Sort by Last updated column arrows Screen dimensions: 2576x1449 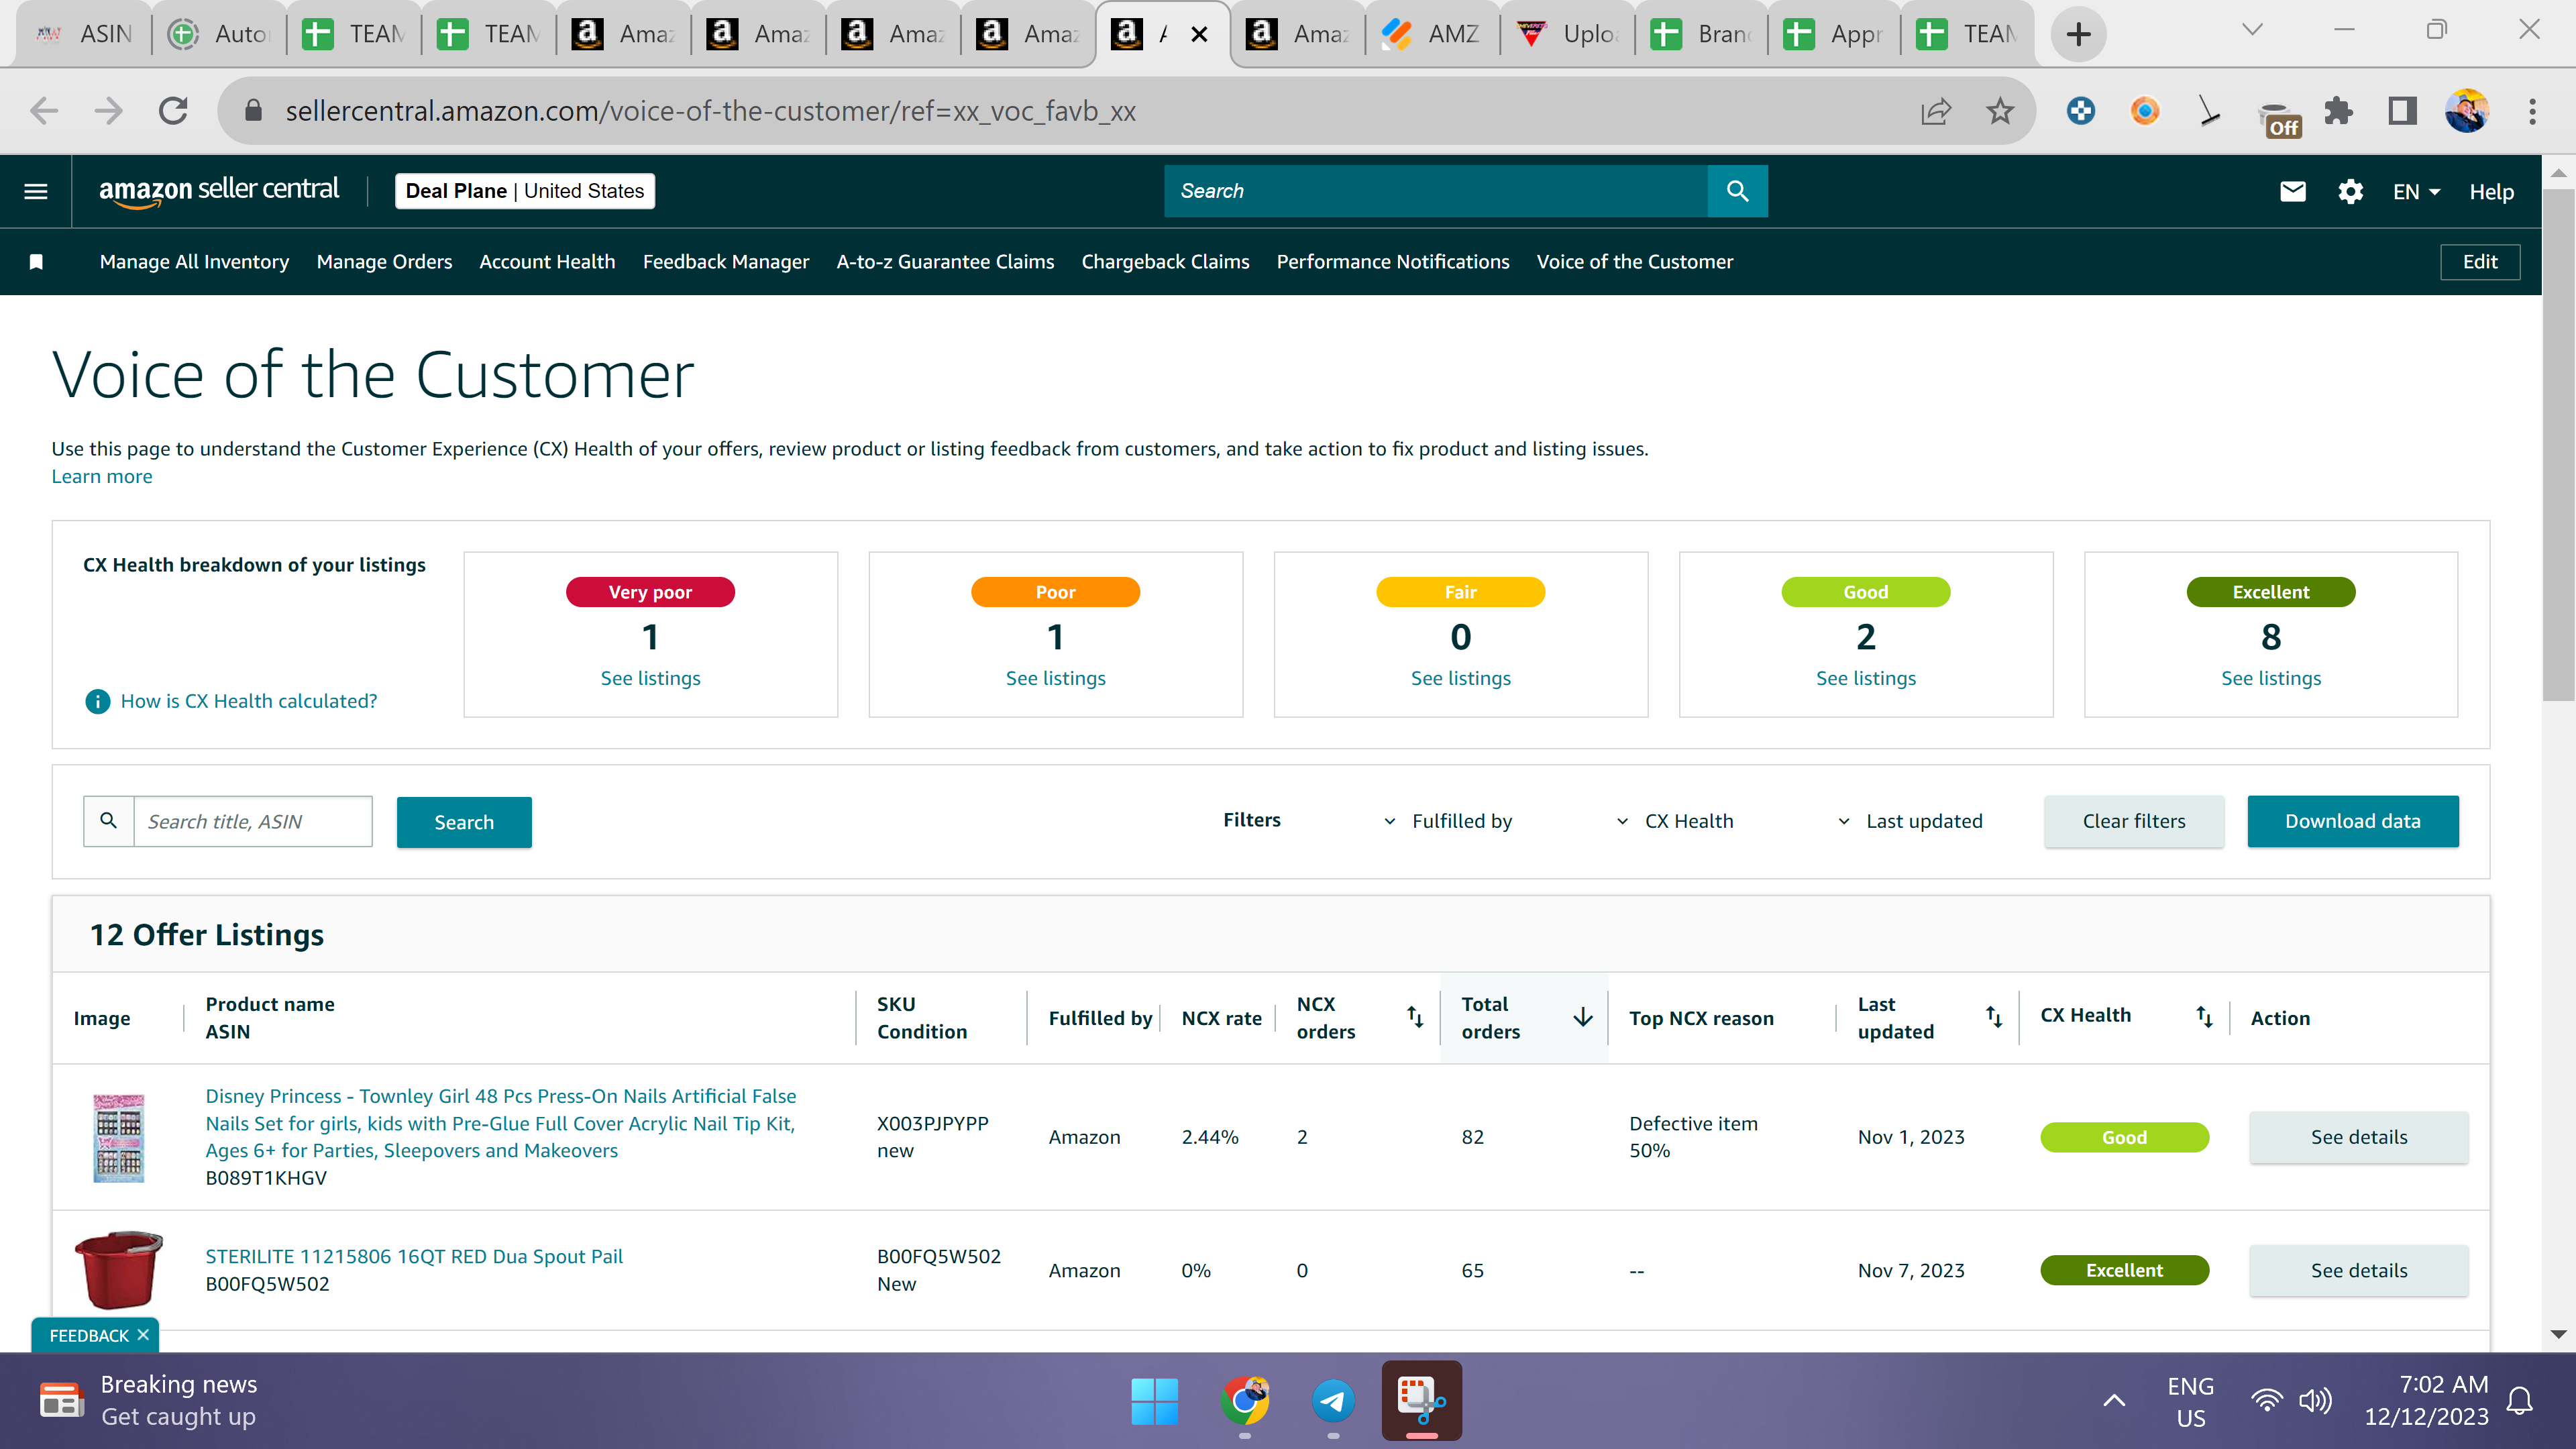pyautogui.click(x=1994, y=1017)
